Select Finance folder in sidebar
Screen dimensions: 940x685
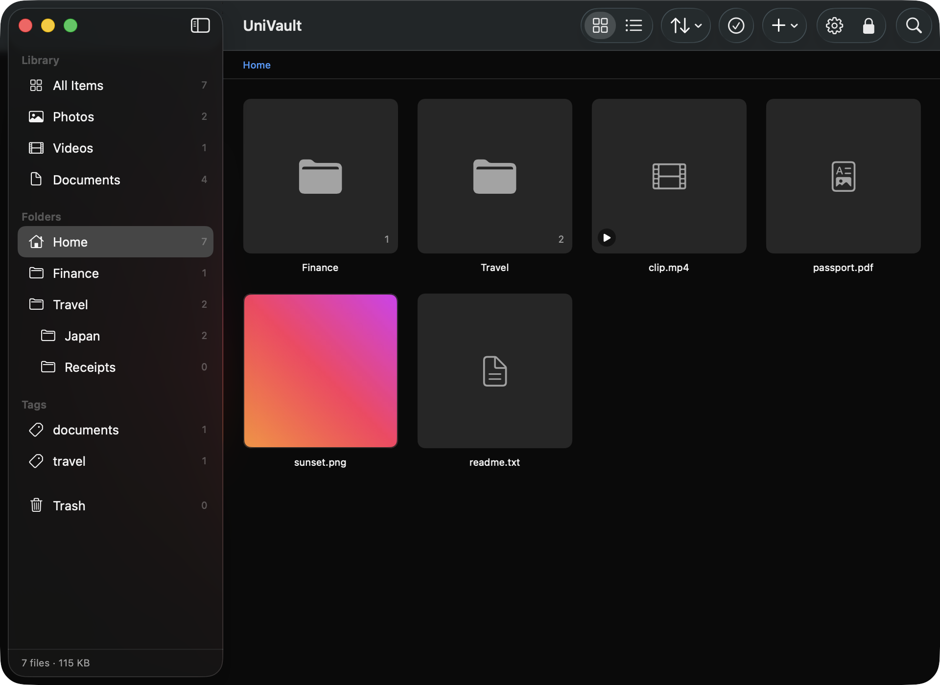pos(116,273)
